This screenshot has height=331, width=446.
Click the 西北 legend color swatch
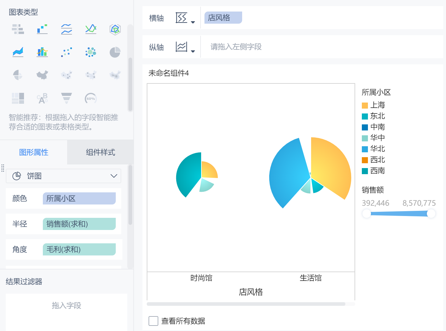[x=365, y=160]
